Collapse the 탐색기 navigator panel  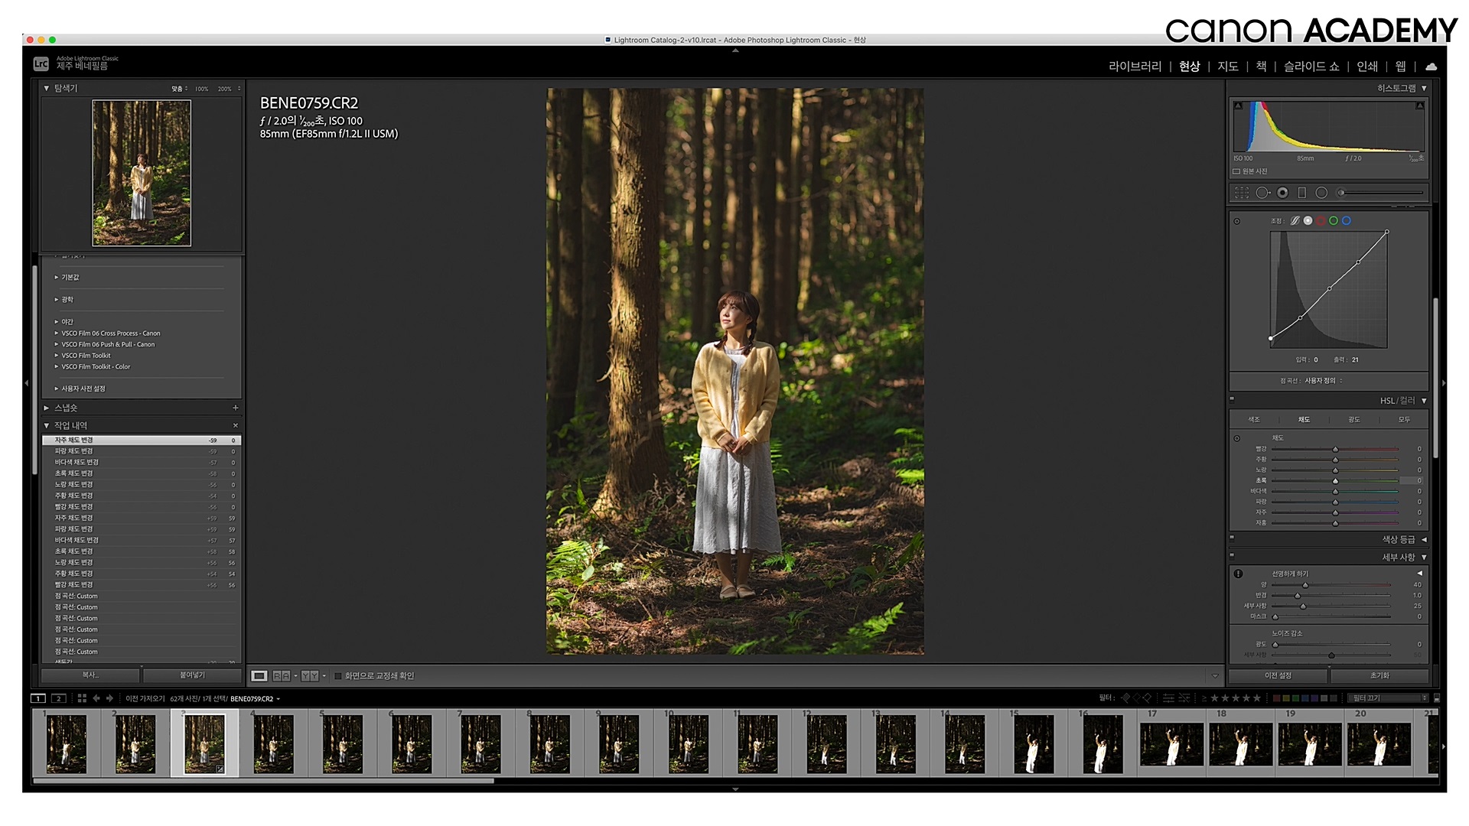47,89
